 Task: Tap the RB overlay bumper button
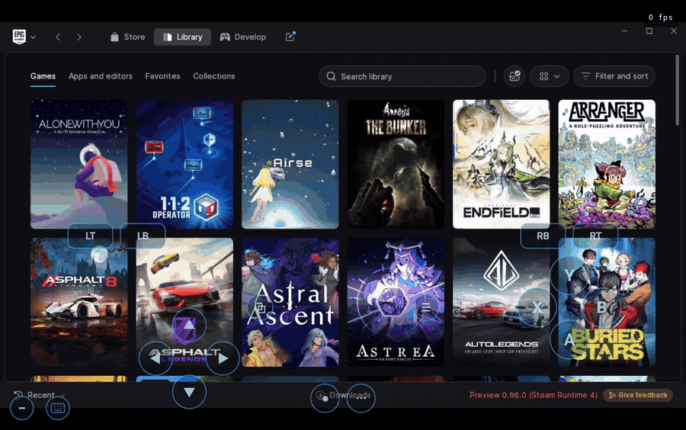pyautogui.click(x=543, y=236)
